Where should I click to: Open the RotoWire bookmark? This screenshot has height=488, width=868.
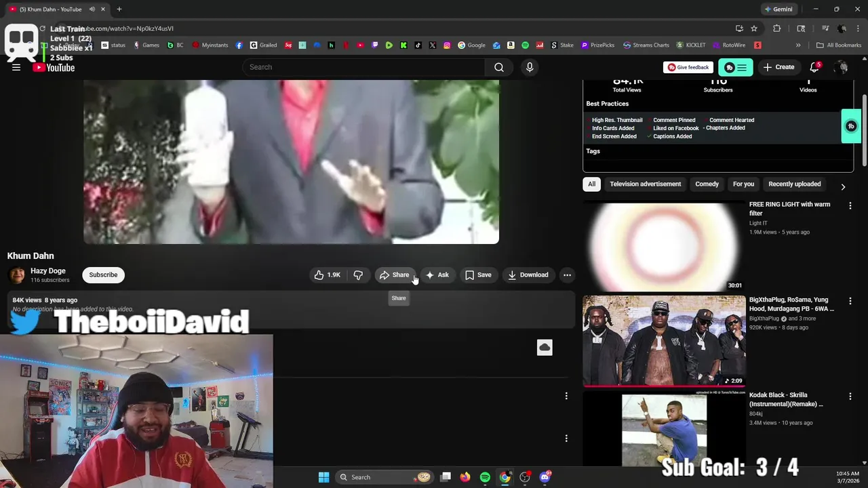coord(728,45)
